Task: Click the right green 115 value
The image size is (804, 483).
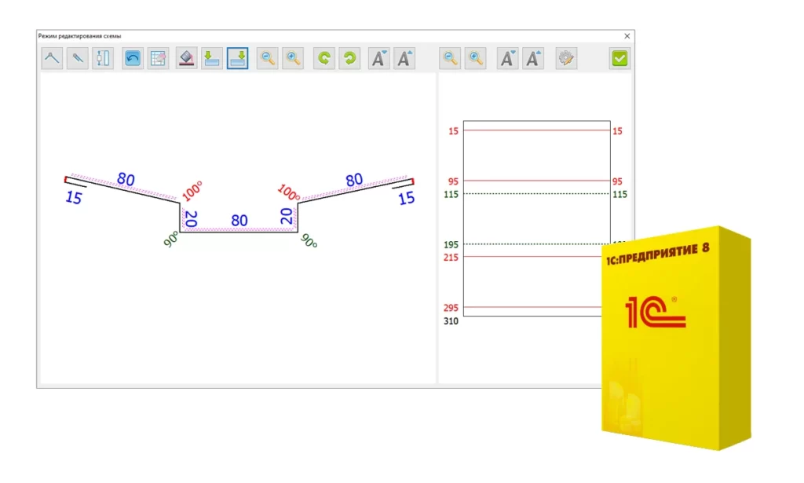Action: tap(620, 194)
